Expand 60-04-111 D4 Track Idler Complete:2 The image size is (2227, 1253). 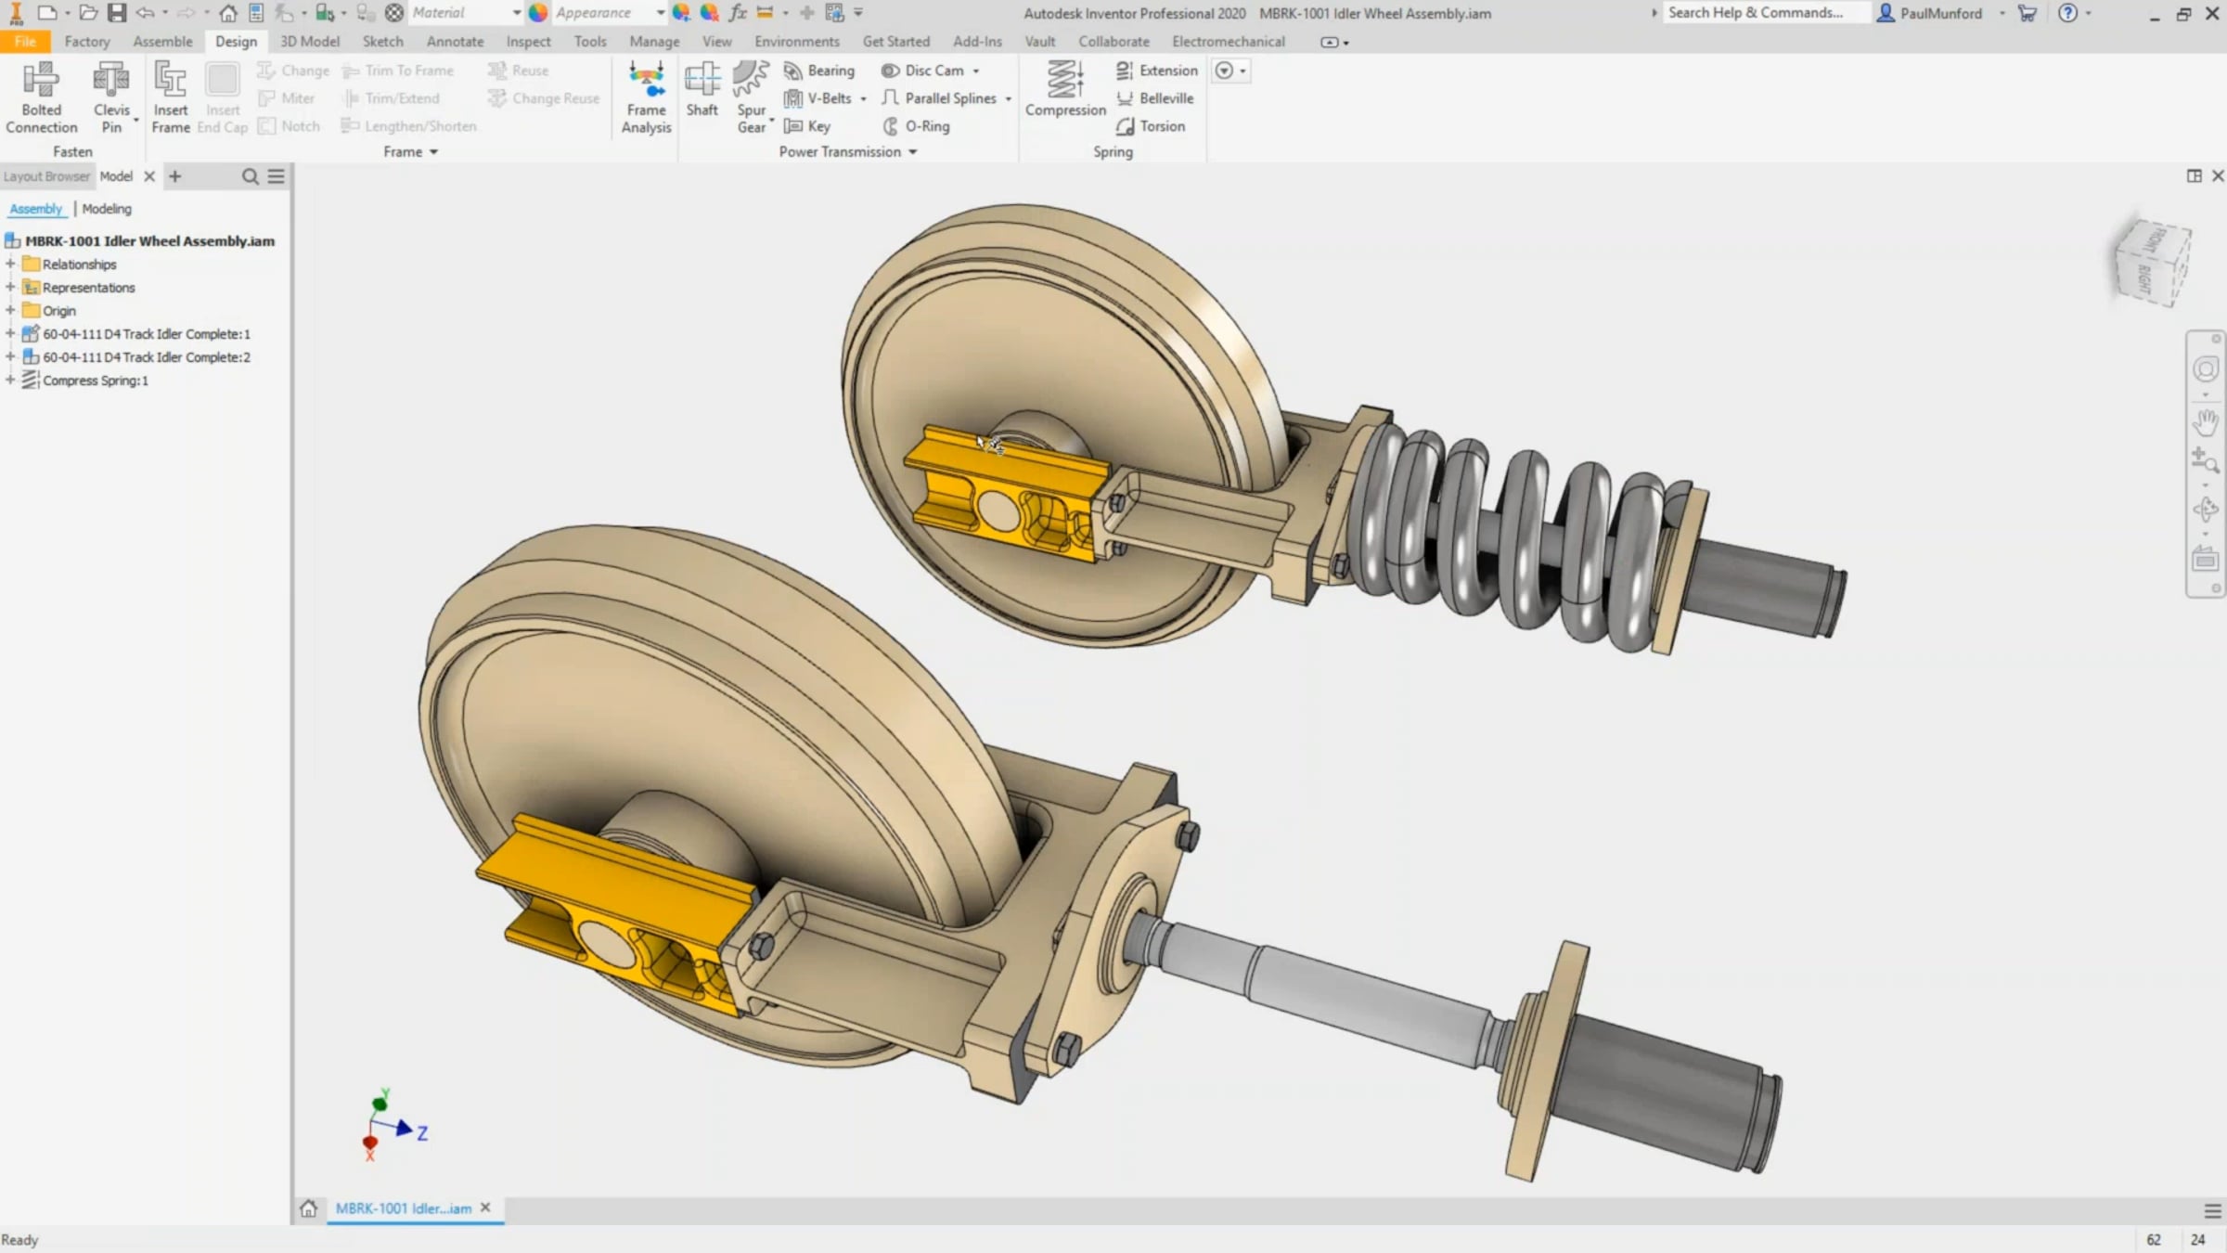click(10, 357)
